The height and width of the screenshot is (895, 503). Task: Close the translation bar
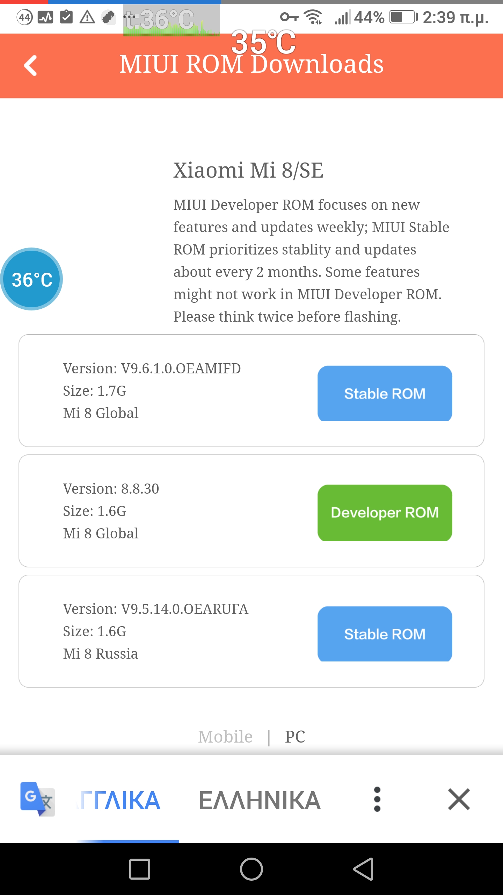click(x=459, y=799)
